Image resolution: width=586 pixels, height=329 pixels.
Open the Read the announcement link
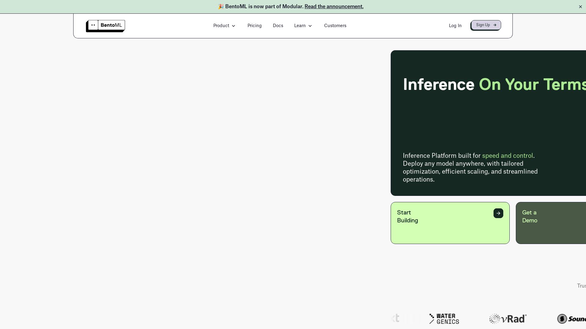point(334,6)
